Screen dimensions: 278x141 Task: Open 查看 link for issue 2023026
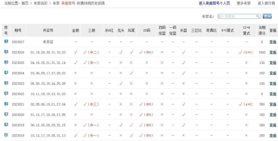coord(273,52)
